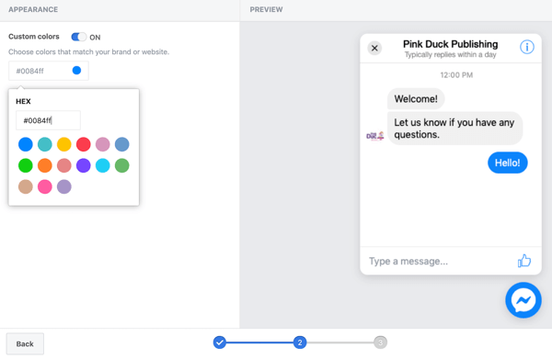
Task: Click 'Choose colors that match your brand' text
Action: coord(88,52)
